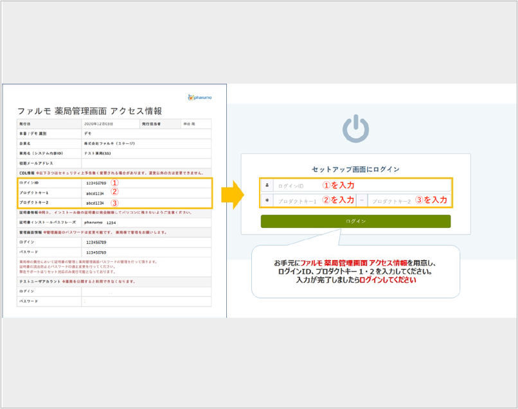The width and height of the screenshot is (518, 409).
Task: Click the user icon beside ログインID field
Action: 267,185
